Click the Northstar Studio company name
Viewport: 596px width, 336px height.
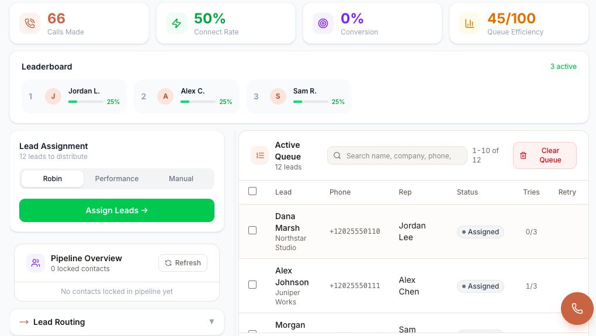click(x=291, y=243)
